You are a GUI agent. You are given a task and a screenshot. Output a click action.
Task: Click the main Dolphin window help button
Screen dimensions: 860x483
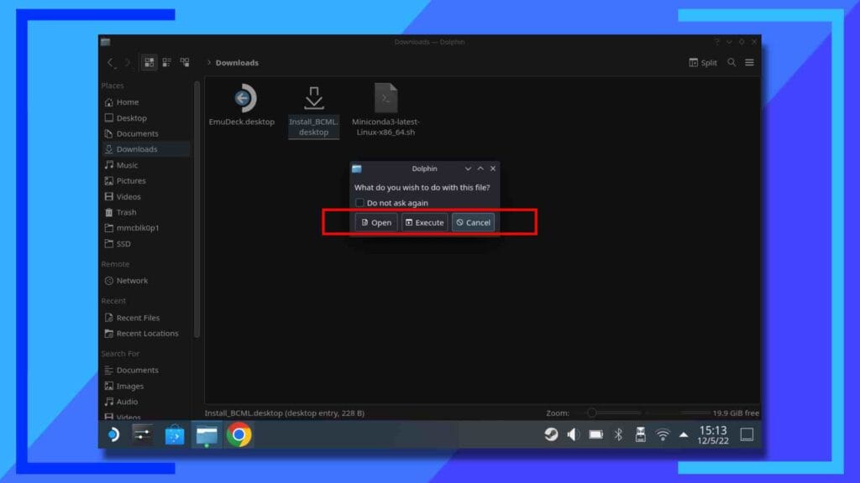pos(716,42)
